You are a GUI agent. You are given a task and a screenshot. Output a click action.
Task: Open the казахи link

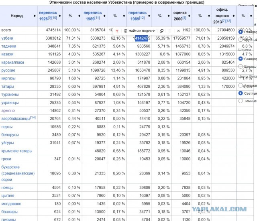click(x=7, y=54)
